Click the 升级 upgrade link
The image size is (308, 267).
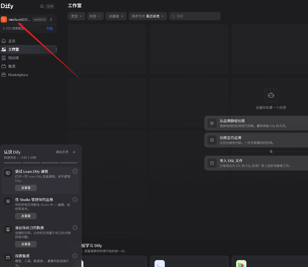50,28
